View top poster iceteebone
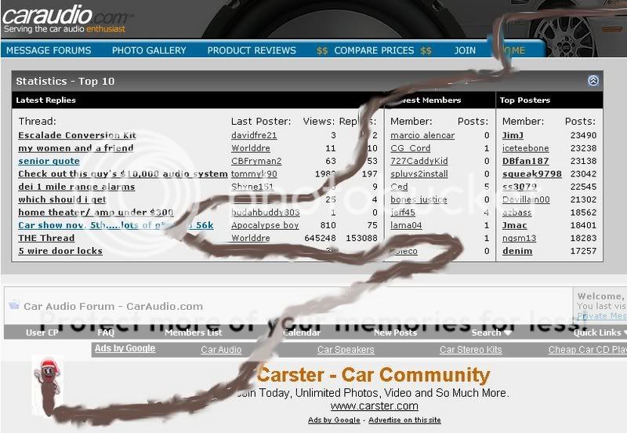This screenshot has width=627, height=433. coord(525,148)
